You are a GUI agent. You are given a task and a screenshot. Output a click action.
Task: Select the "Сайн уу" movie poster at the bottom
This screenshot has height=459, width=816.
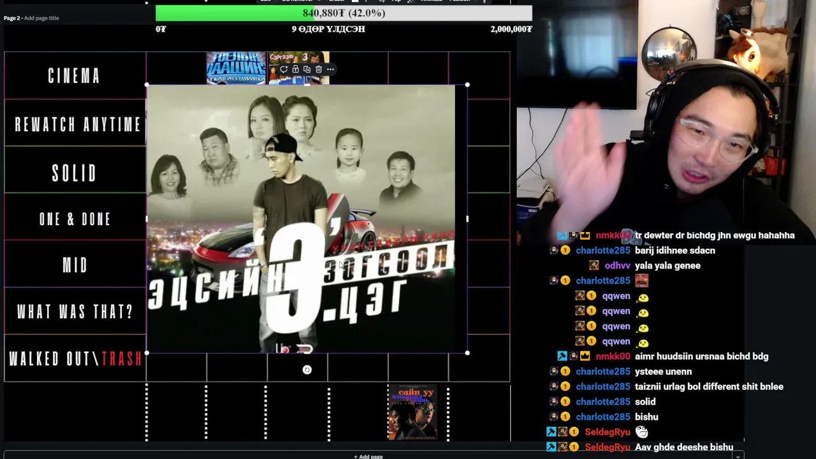point(412,412)
